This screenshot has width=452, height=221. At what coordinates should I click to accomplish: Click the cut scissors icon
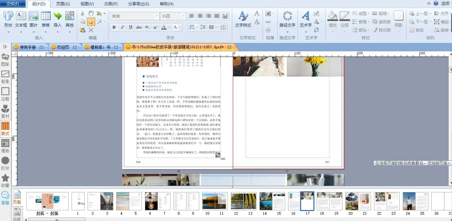[83, 13]
